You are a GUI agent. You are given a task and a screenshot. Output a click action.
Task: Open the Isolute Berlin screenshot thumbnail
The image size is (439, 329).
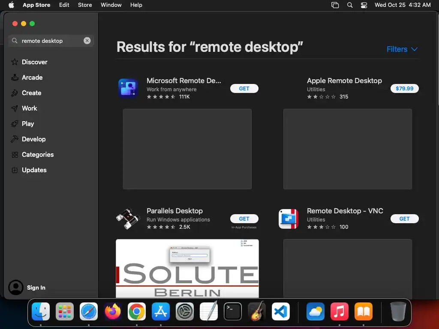[187, 268]
